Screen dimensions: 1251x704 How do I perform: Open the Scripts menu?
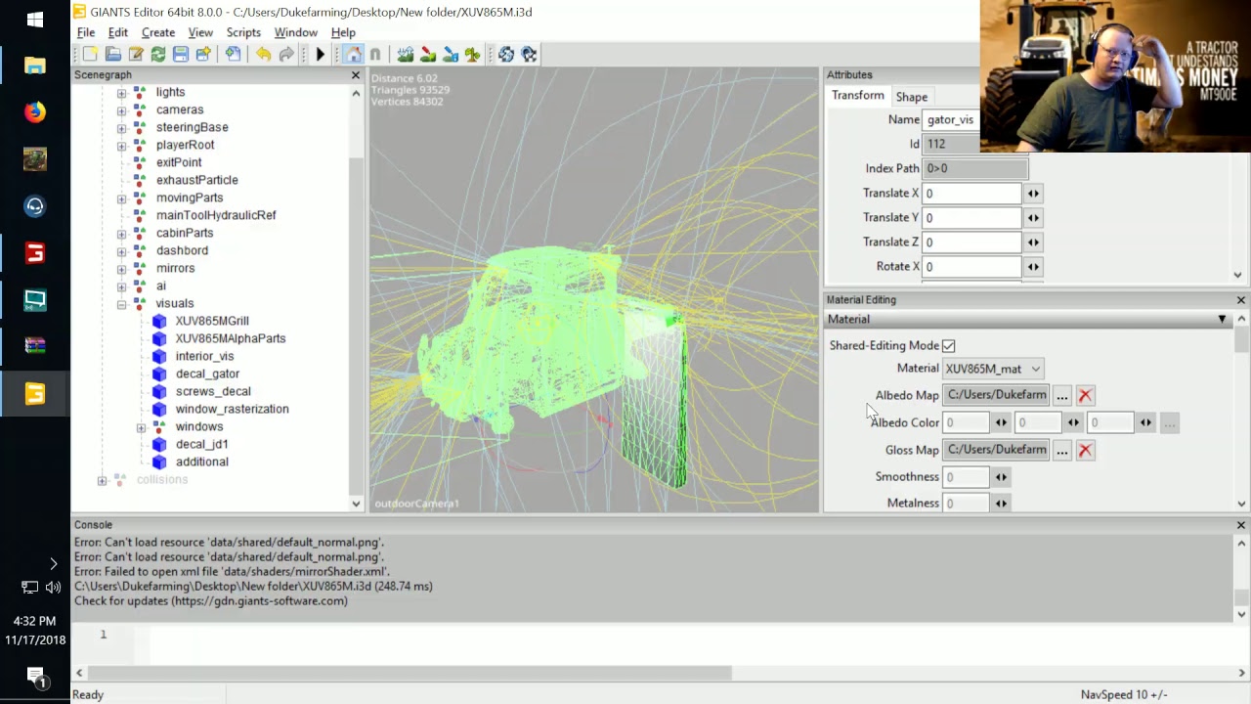click(x=243, y=32)
